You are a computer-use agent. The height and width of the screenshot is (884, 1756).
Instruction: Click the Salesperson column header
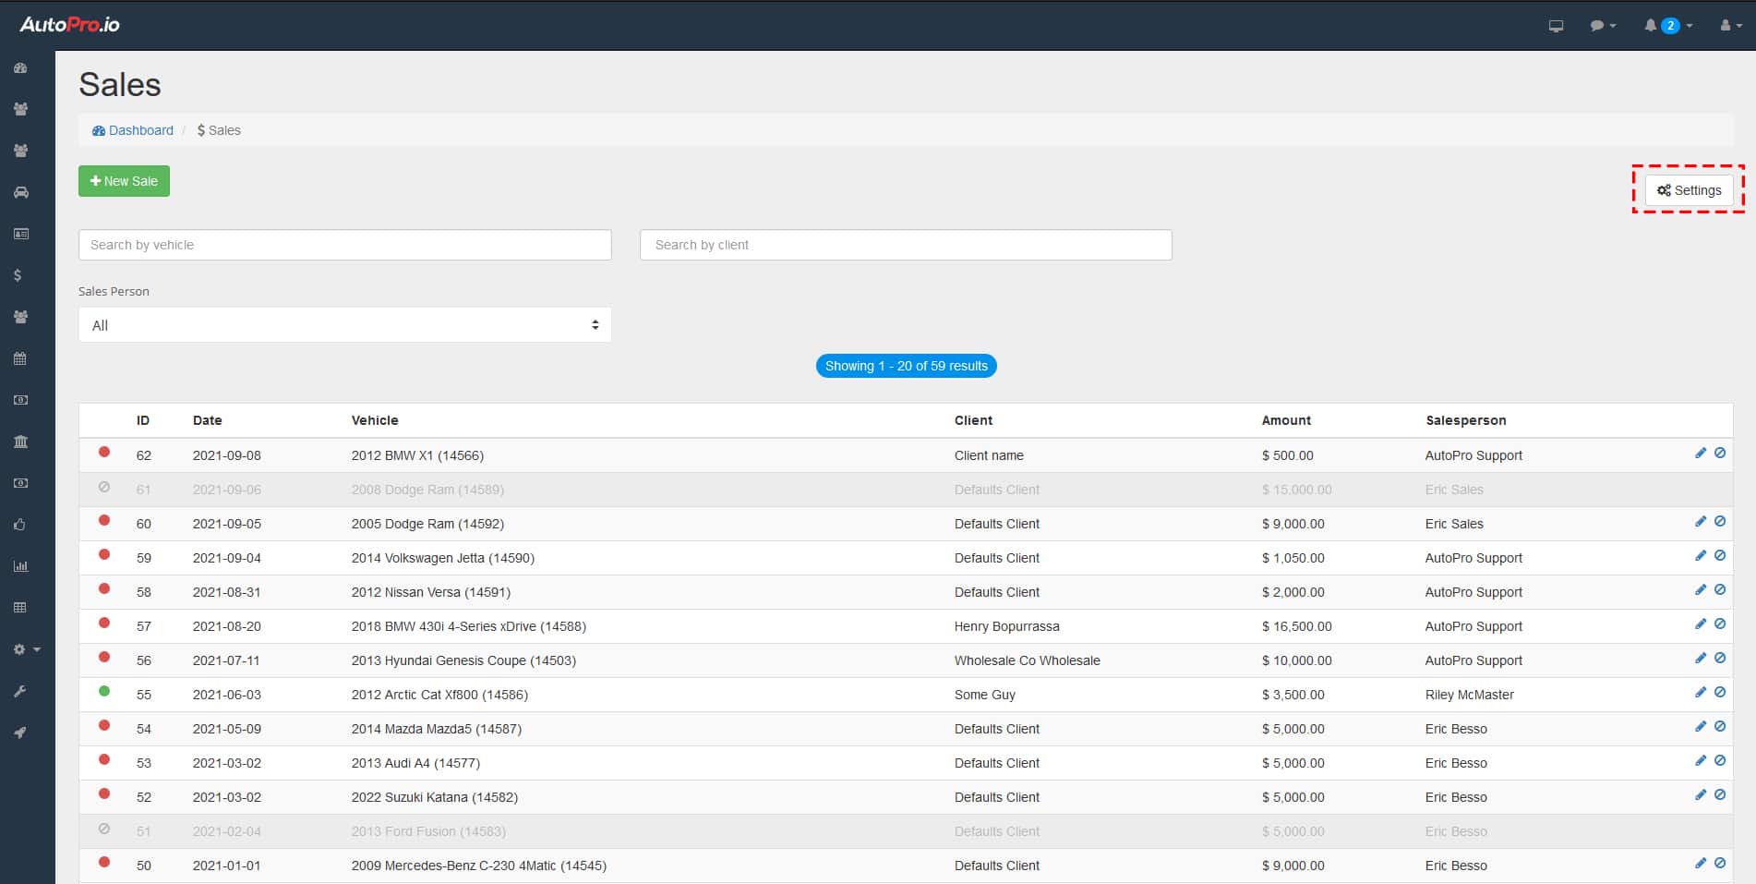1466,420
